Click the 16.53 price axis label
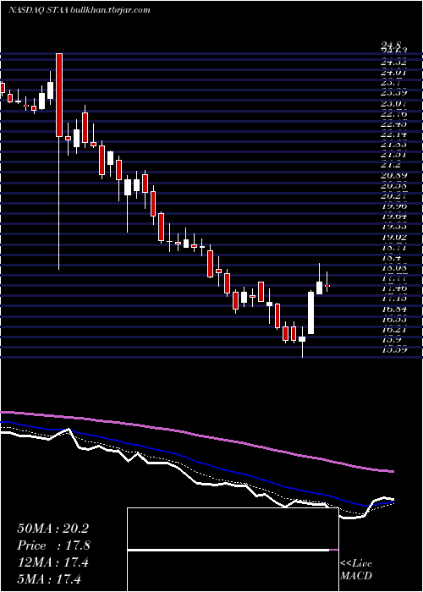423x592 pixels. coord(393,320)
